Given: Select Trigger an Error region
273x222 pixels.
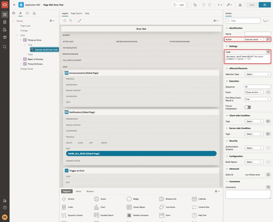Looking at the screenshot, I should click(77, 171).
